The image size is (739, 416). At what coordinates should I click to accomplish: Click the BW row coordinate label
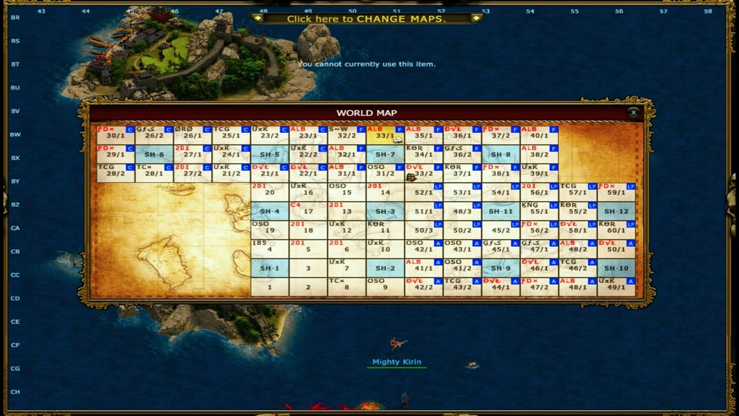pyautogui.click(x=16, y=135)
